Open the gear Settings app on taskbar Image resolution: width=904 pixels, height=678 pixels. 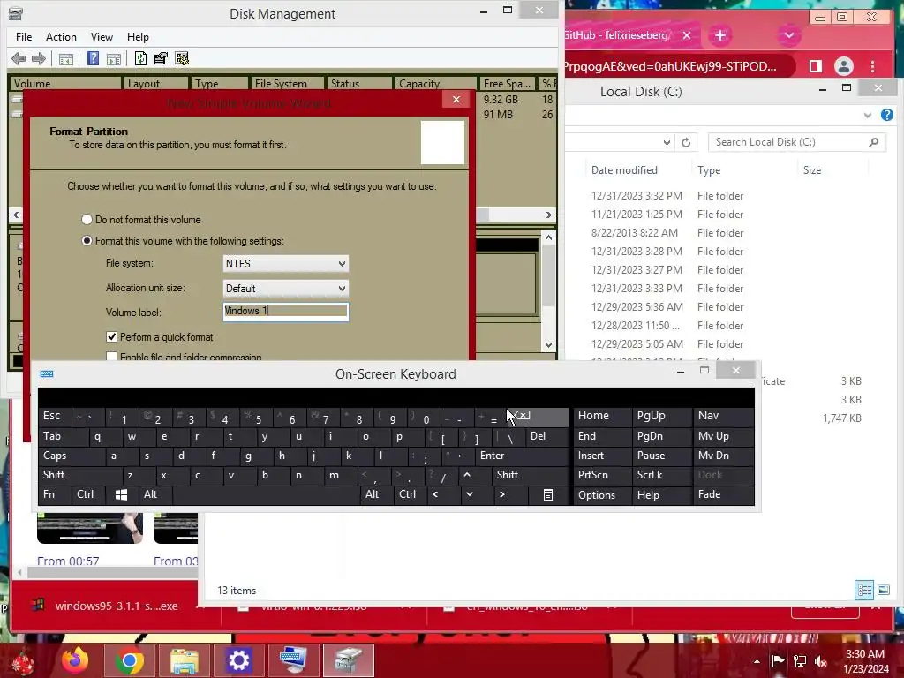point(238,660)
